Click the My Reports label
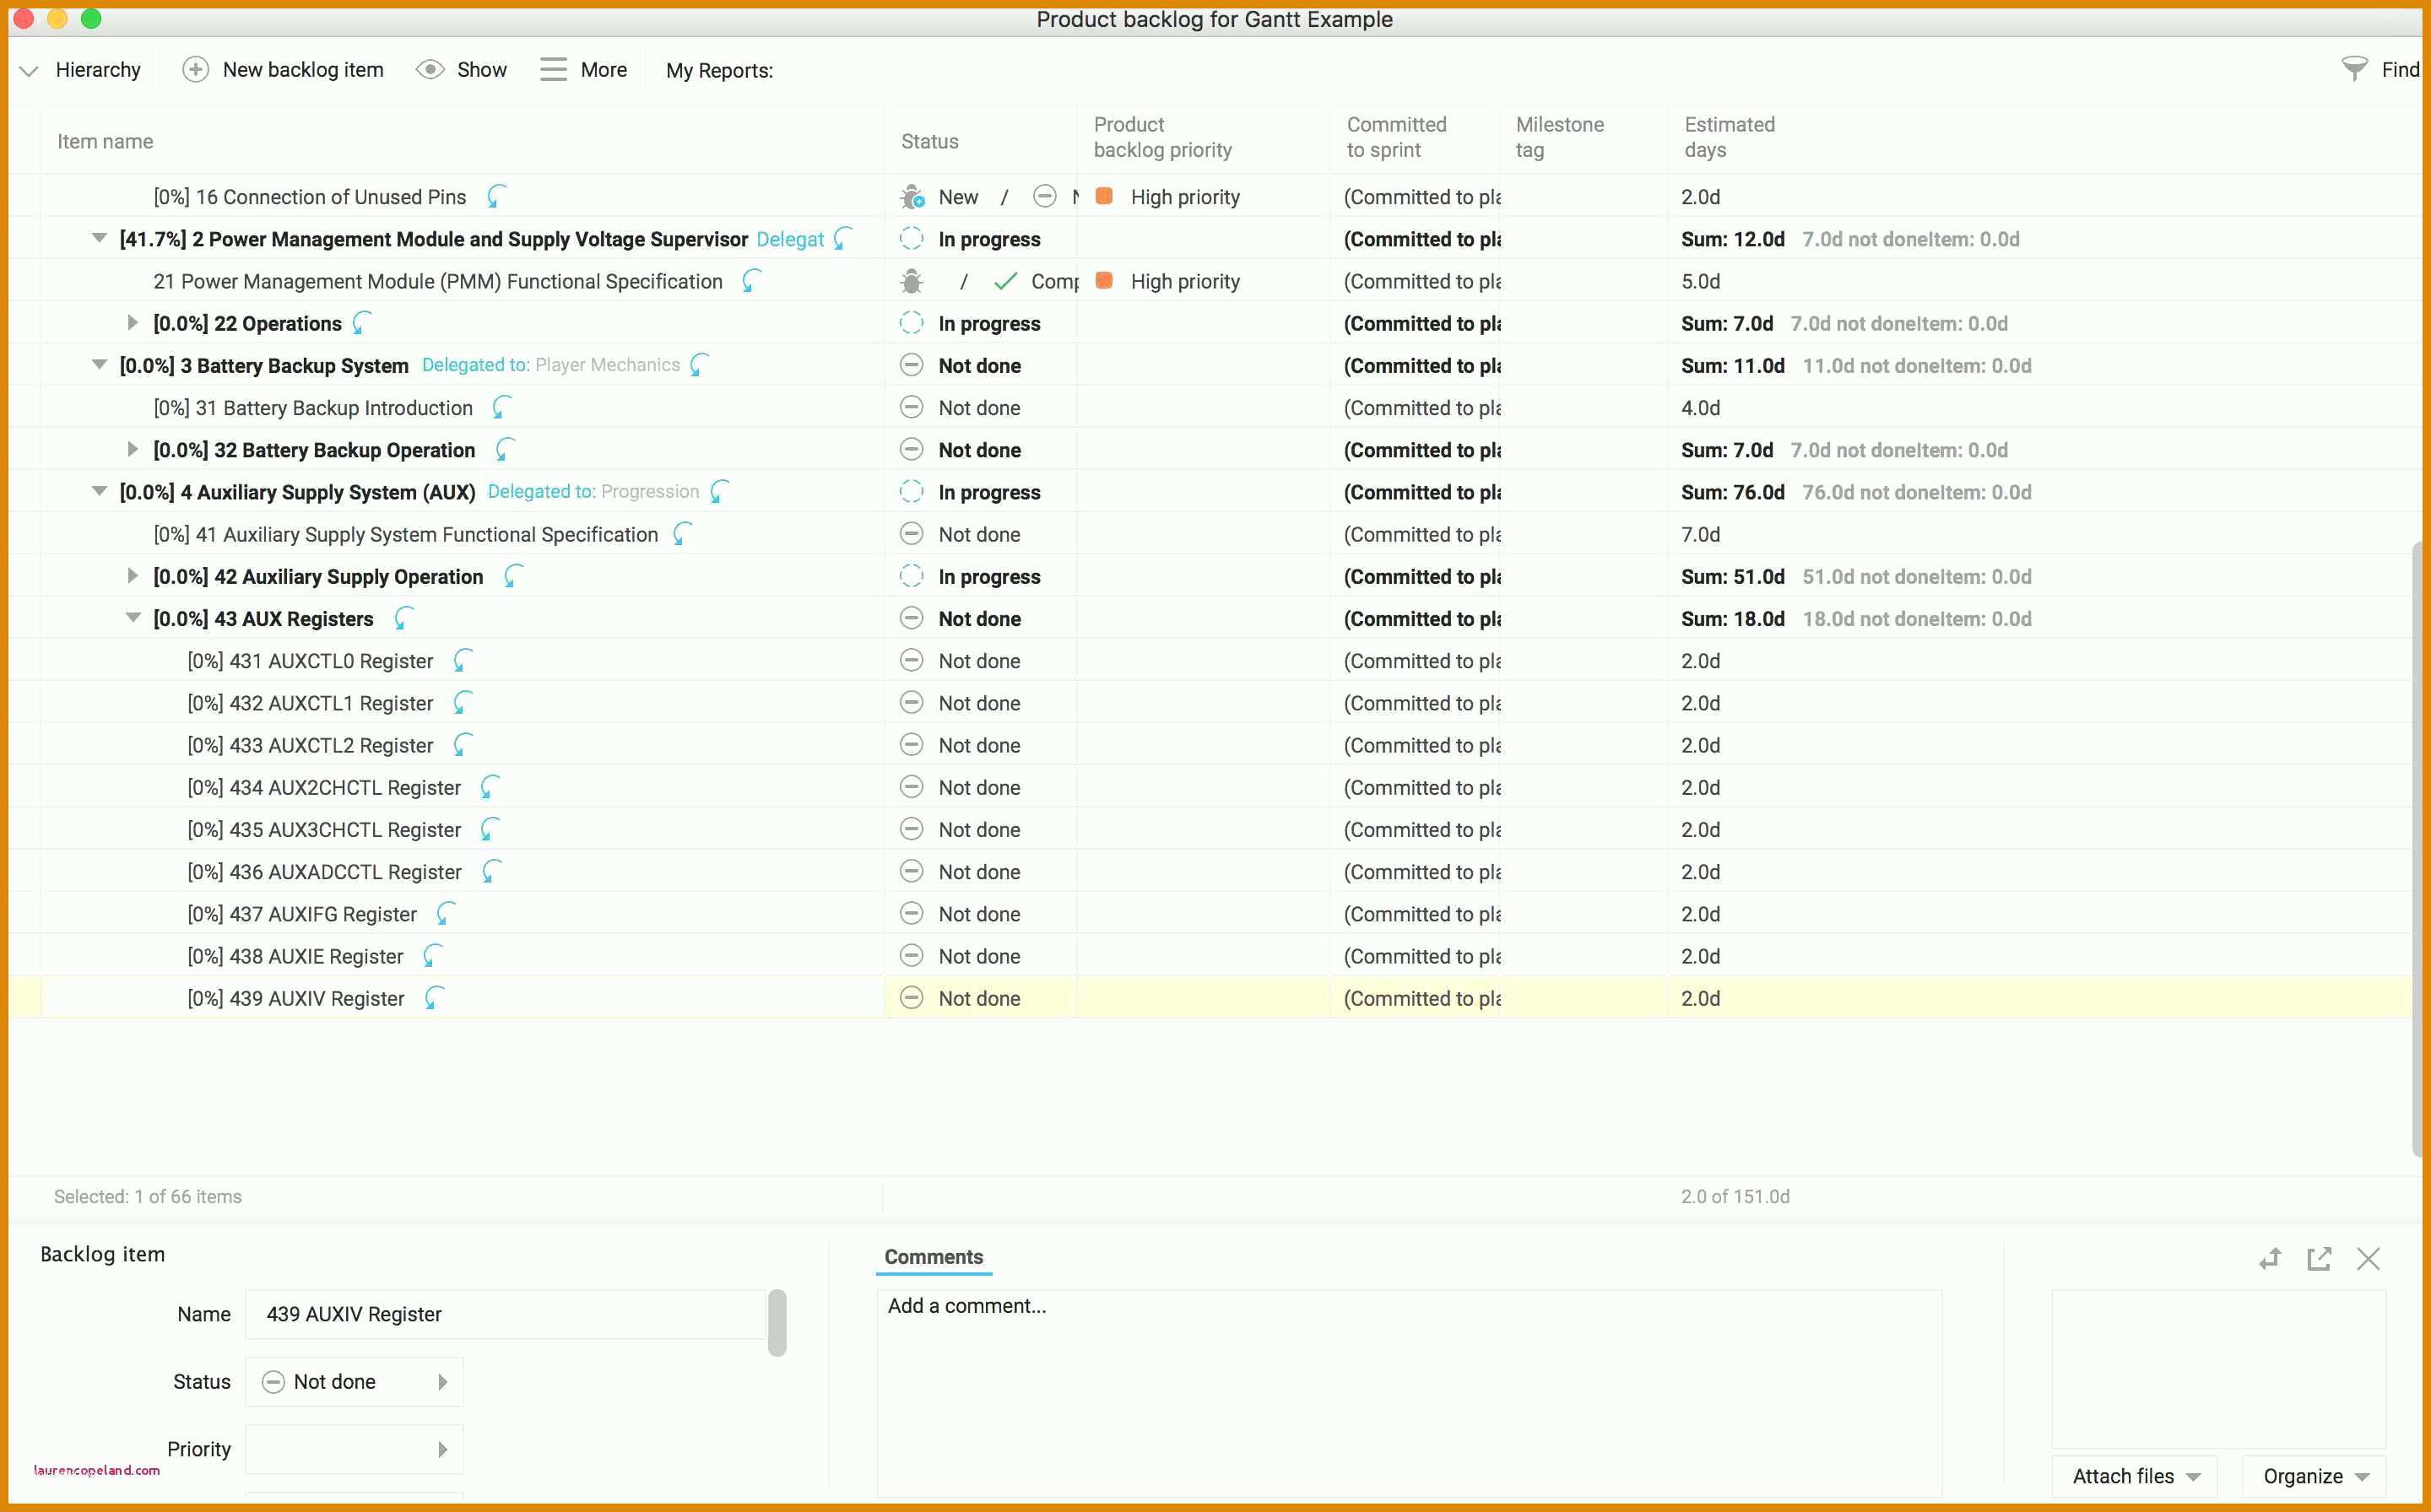 (719, 70)
